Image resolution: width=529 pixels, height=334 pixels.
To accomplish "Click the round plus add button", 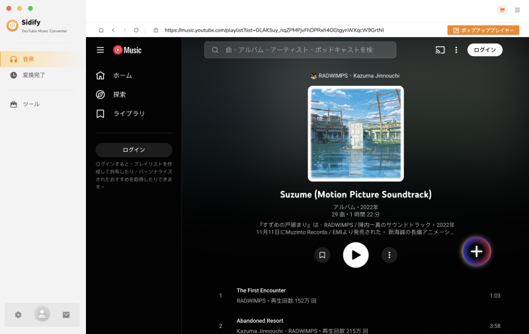I will point(476,251).
